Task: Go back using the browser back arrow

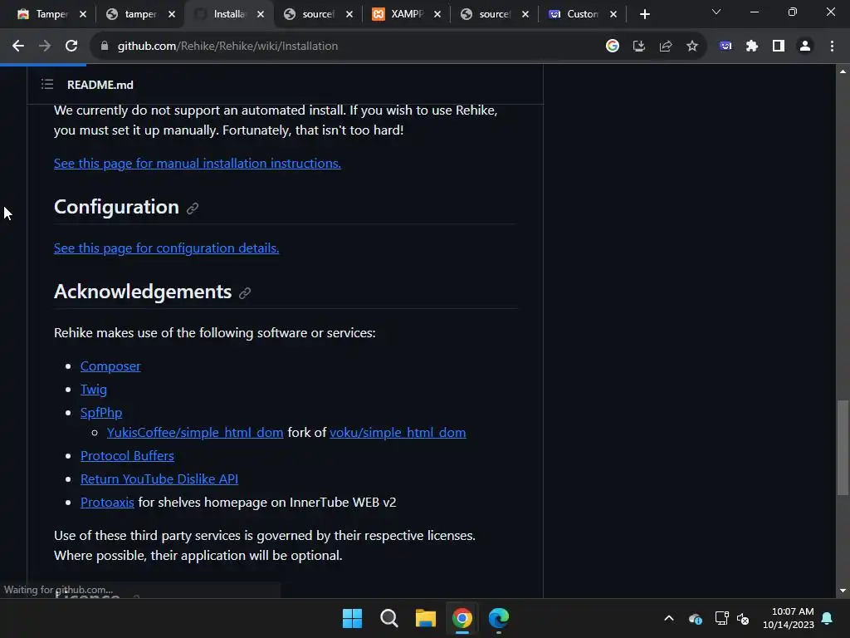Action: tap(18, 47)
